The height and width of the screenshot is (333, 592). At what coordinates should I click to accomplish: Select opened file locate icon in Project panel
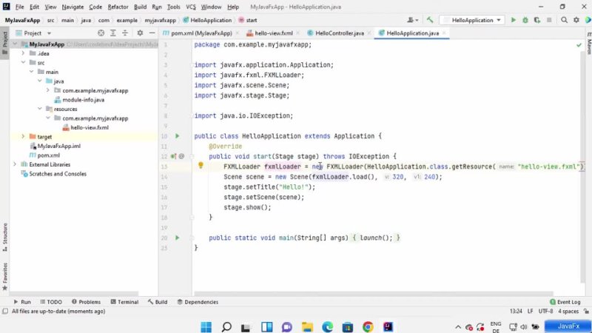[101, 33]
